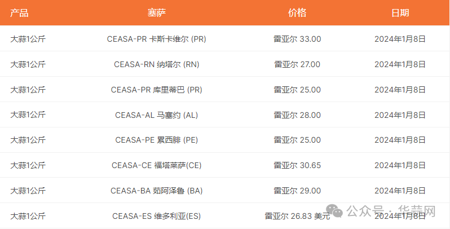Click the 塞萨 column header

[157, 13]
